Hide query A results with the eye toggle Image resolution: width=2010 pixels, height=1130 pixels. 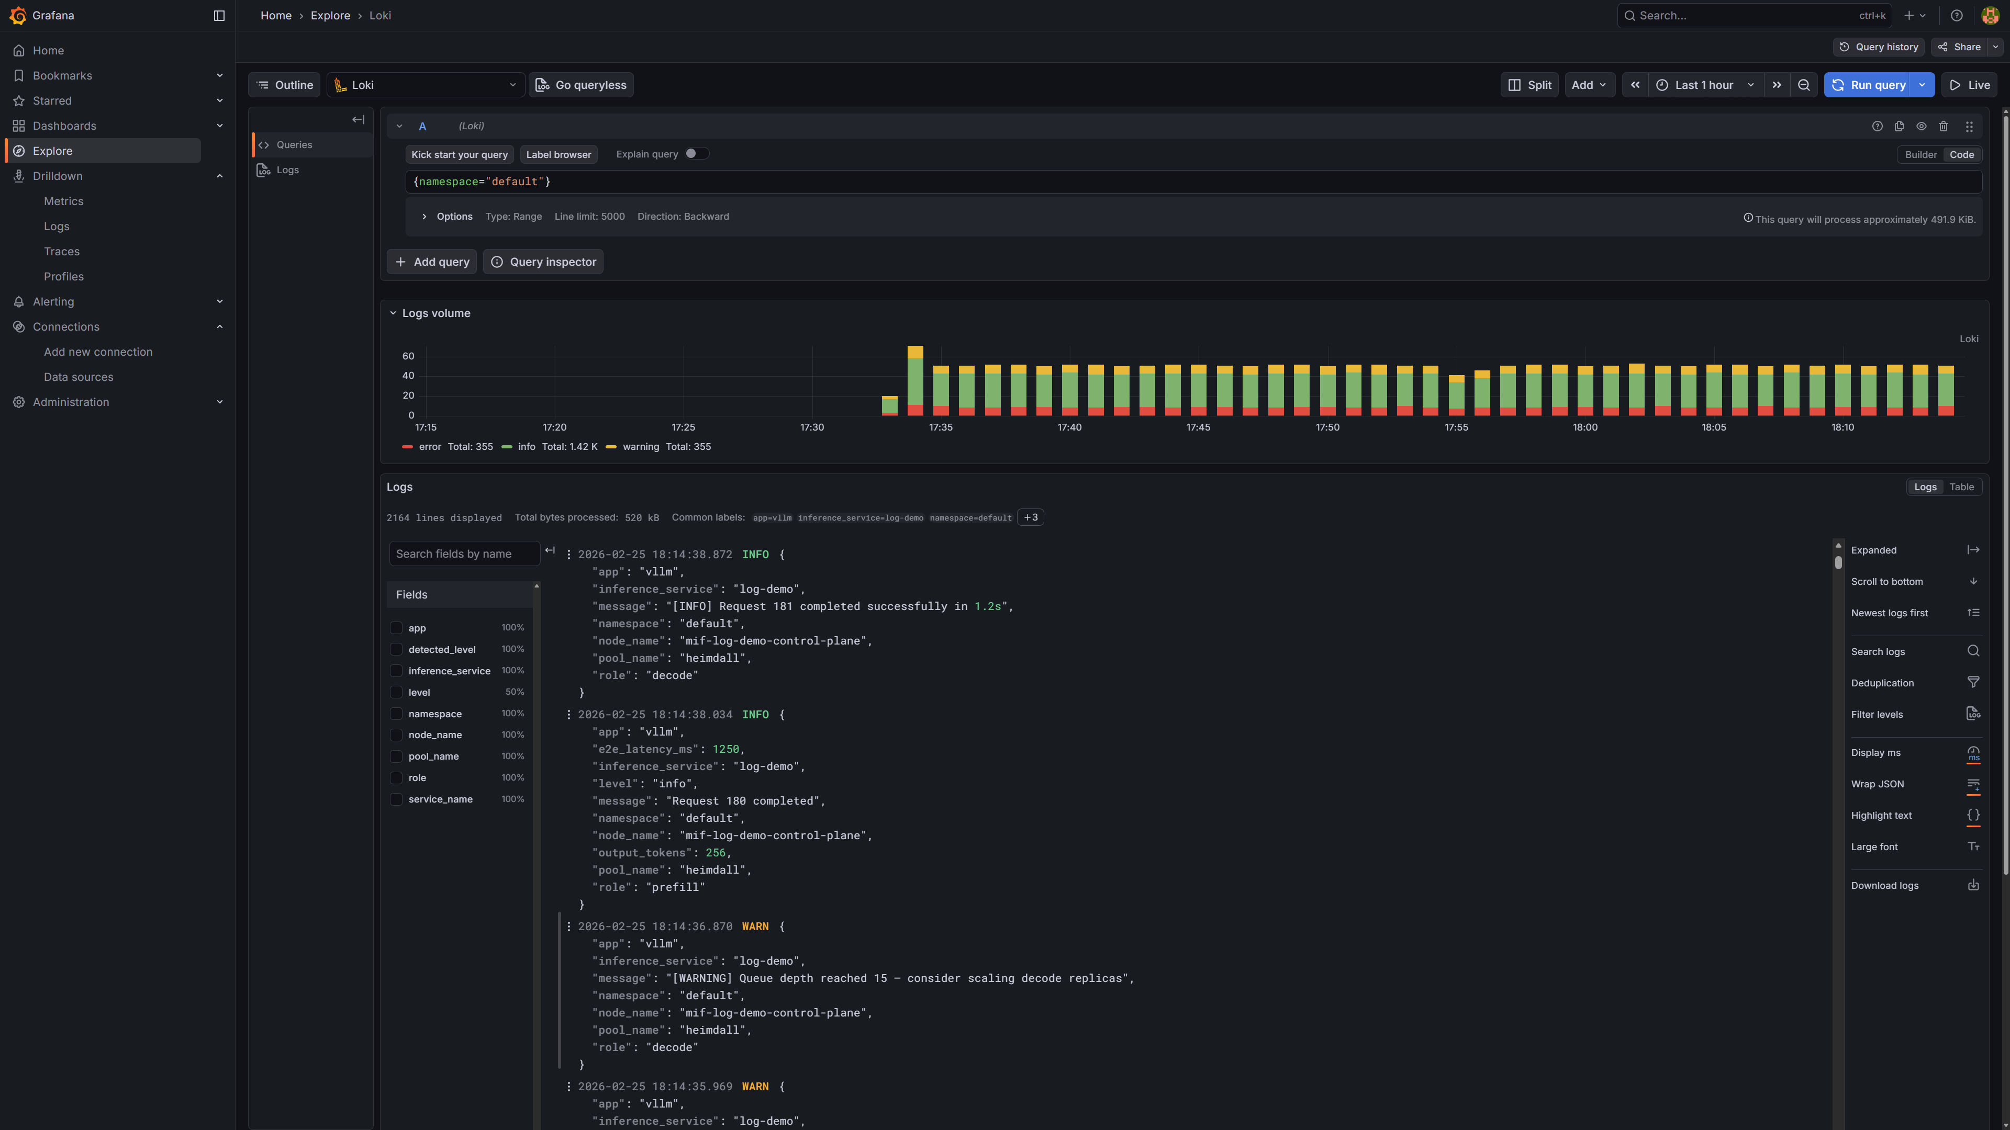tap(1921, 126)
